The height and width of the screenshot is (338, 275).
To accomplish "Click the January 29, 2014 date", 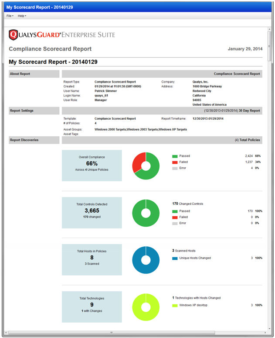I will point(245,49).
